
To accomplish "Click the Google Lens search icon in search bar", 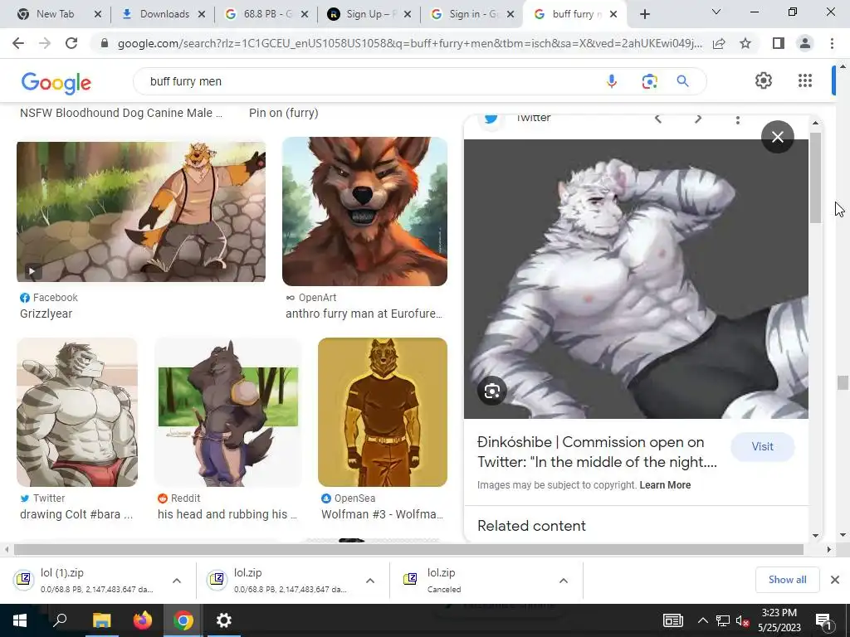I will pos(649,81).
